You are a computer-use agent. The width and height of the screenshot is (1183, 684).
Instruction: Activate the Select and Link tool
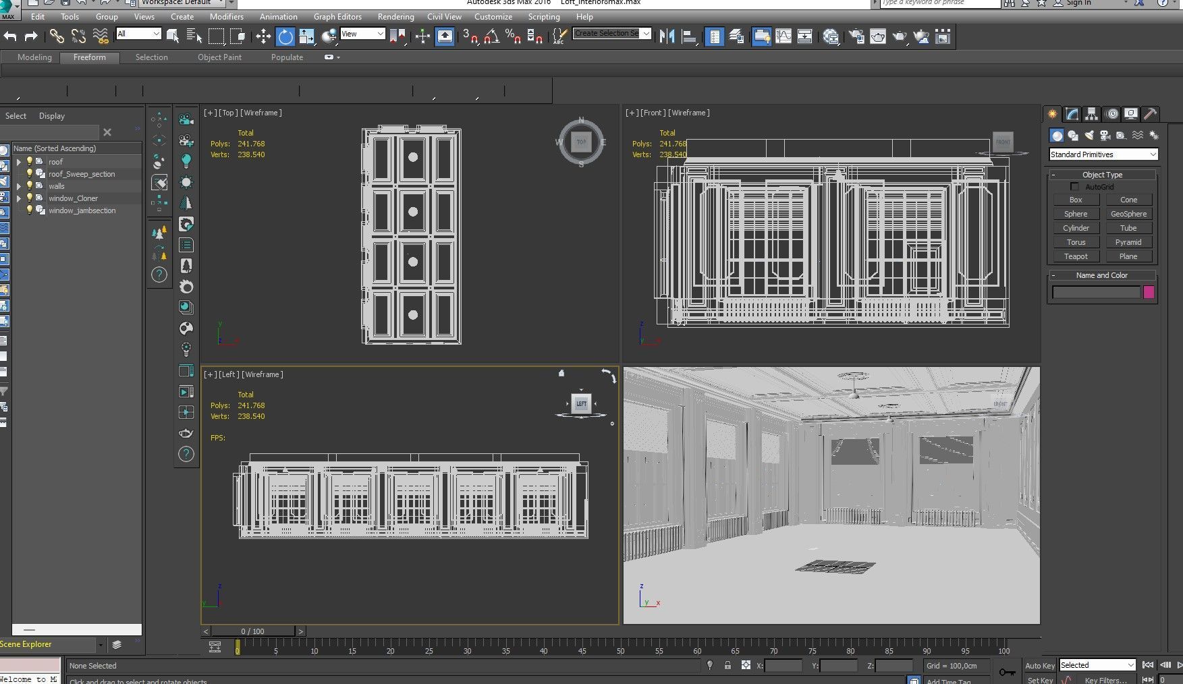57,36
